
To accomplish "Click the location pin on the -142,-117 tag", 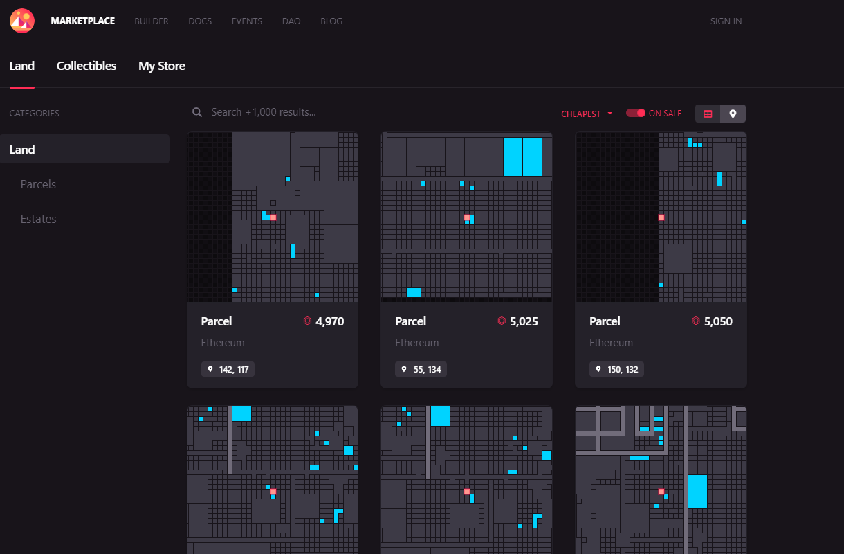I will (210, 368).
